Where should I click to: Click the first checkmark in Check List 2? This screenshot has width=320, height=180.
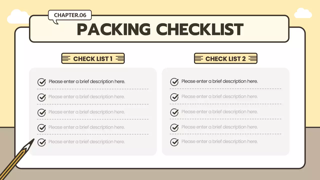[174, 82]
